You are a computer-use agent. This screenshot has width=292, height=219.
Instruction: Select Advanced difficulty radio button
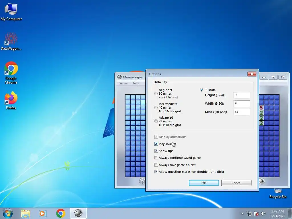point(156,121)
